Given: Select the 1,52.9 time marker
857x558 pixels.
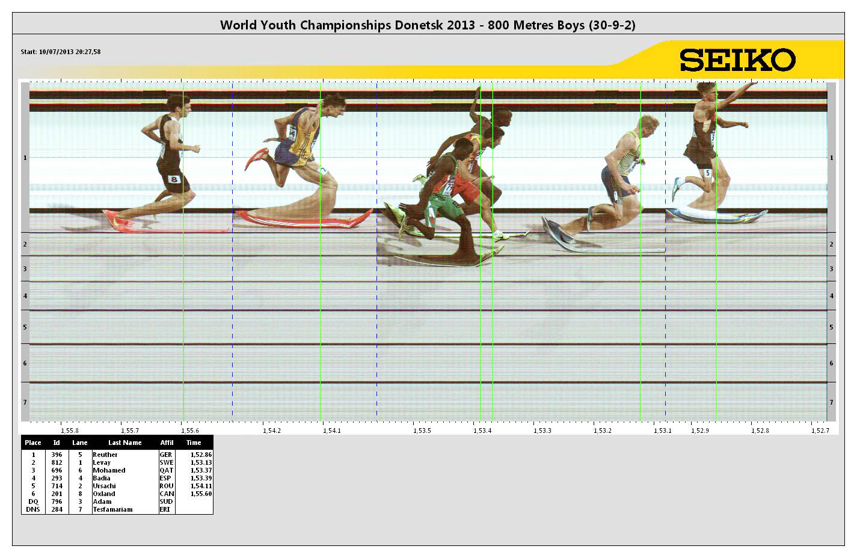Looking at the screenshot, I should point(699,431).
